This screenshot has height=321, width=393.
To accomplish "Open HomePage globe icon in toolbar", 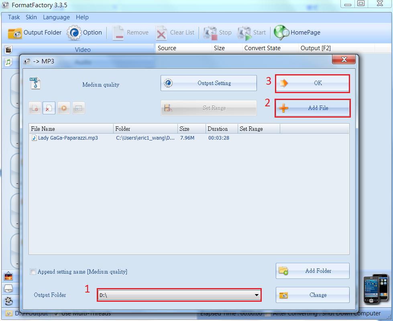I will click(281, 33).
